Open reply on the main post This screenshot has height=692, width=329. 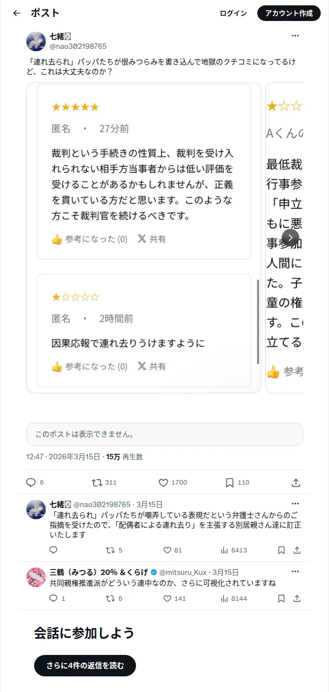tap(35, 483)
